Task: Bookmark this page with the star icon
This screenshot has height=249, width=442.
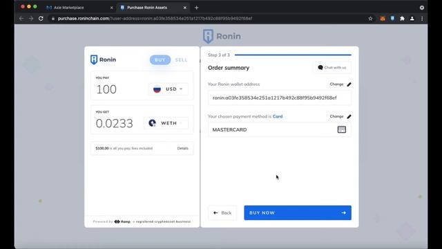Action: (x=370, y=19)
